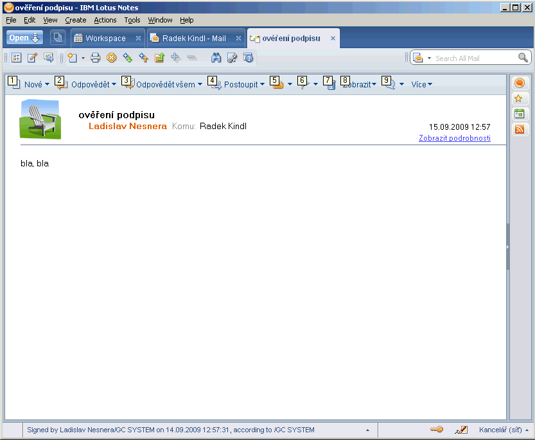Click the magnifier icon in search box
The height and width of the screenshot is (440, 535).
point(523,58)
